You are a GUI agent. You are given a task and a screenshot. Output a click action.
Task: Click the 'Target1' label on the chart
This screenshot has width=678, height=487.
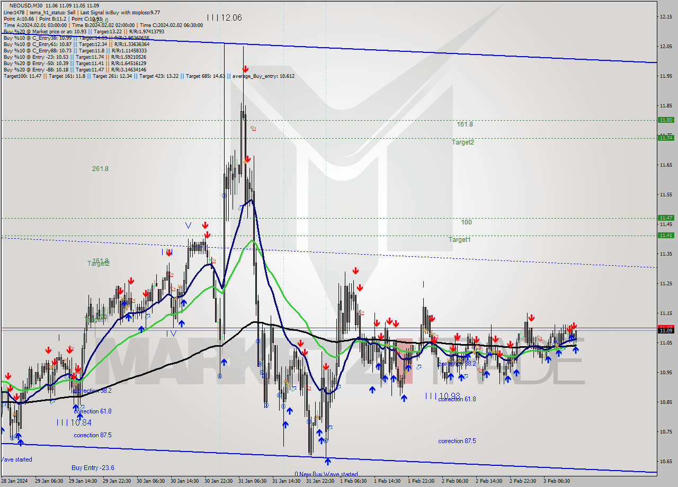pyautogui.click(x=460, y=240)
